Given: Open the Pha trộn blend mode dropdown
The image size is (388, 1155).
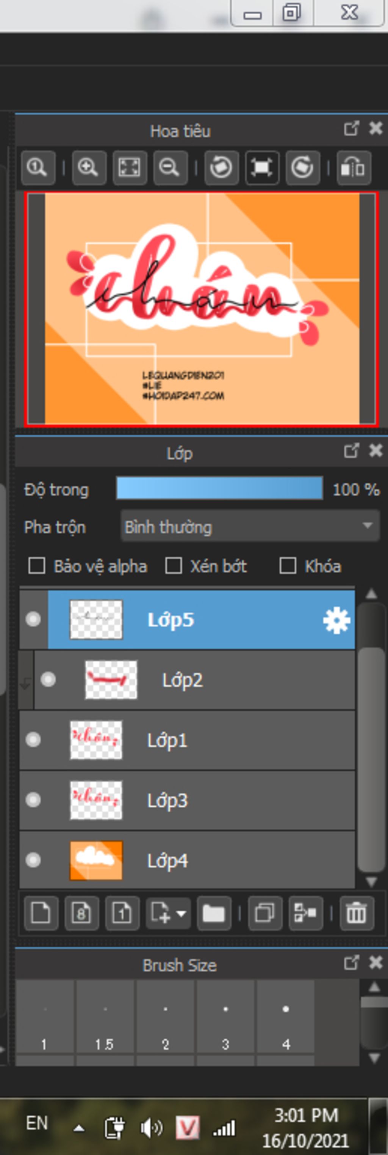Looking at the screenshot, I should 250,527.
